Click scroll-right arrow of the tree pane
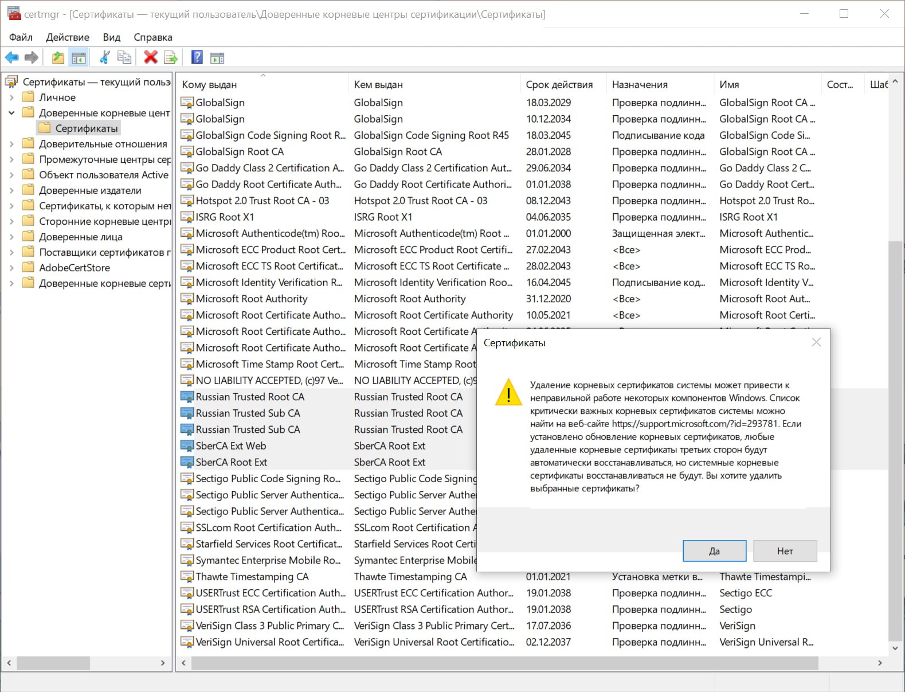 163,663
